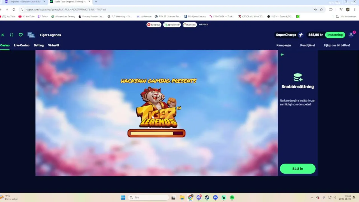The height and width of the screenshot is (202, 359).
Task: Open the Fifa Qatar Fantasy bookmark
Action: pos(195,17)
